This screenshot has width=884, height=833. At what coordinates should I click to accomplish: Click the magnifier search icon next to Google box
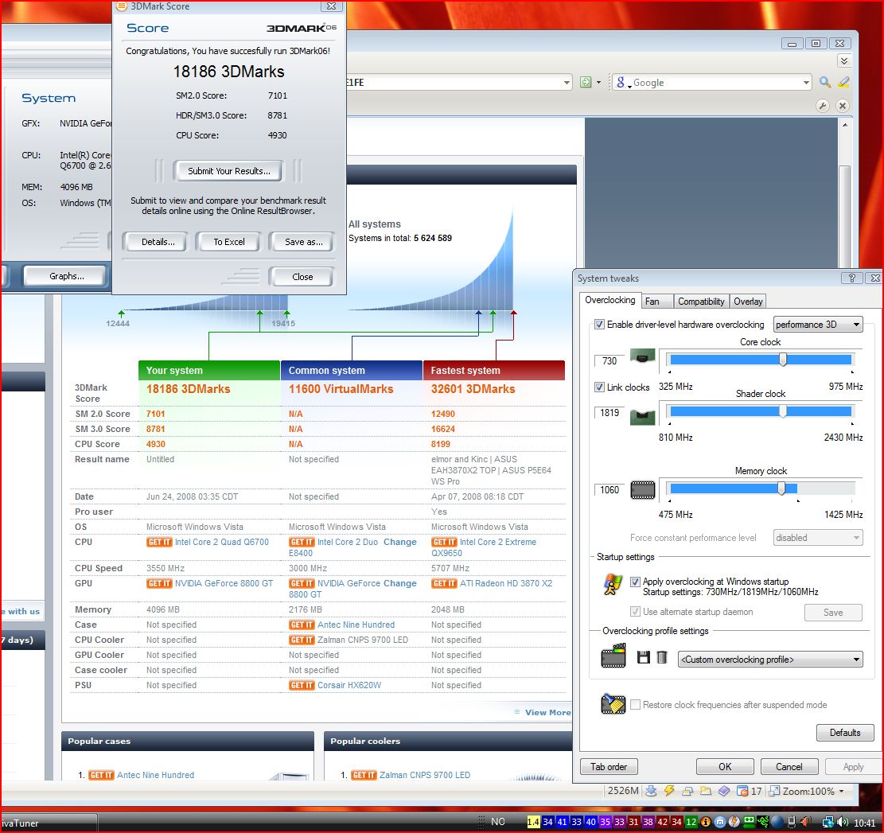[x=825, y=82]
